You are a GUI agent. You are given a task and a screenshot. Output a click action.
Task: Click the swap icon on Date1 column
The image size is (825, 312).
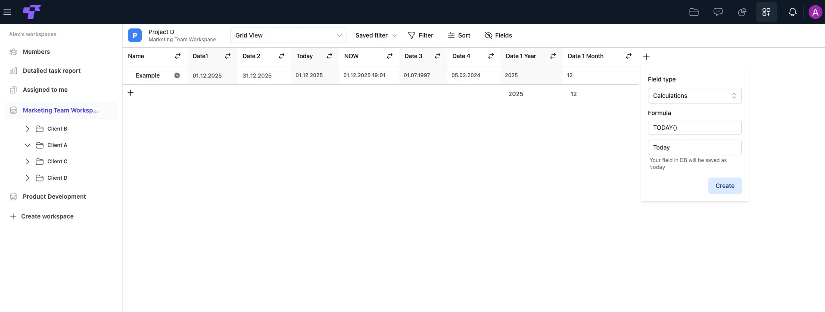(228, 56)
